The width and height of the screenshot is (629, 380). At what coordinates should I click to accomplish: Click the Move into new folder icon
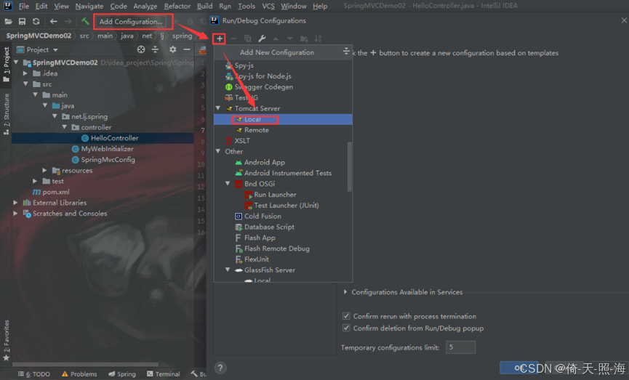[304, 39]
